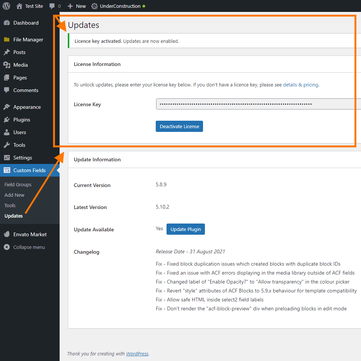The image size is (361, 361).
Task: Click the Update Available label
Action: coord(94,229)
